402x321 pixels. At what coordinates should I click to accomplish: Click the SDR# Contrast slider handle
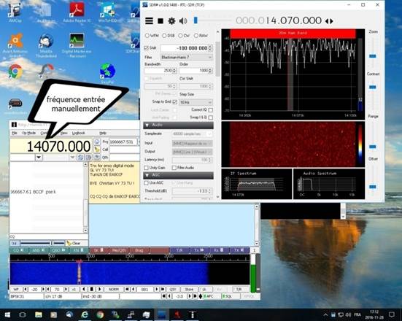pos(373,87)
